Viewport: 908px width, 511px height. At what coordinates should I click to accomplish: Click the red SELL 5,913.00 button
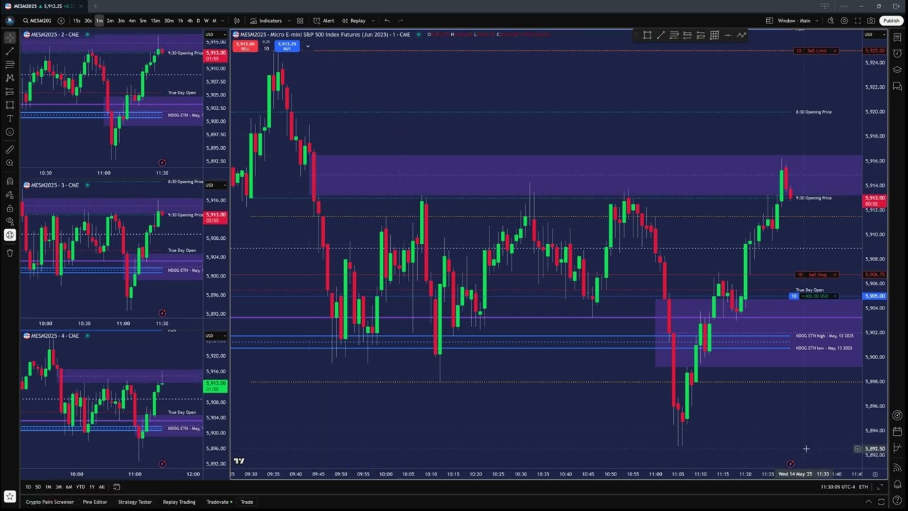245,45
